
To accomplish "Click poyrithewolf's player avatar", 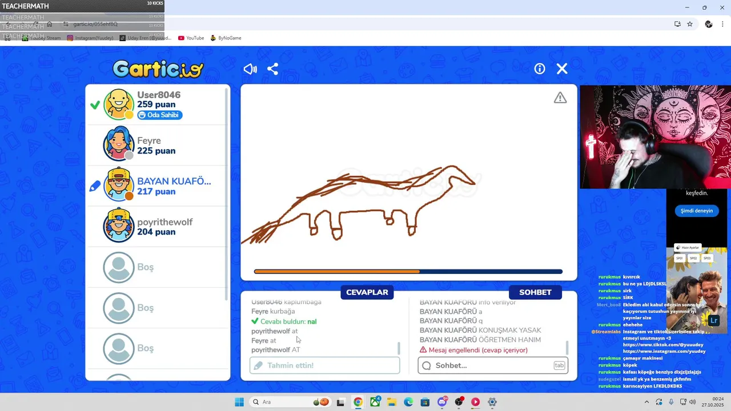I will [x=119, y=226].
